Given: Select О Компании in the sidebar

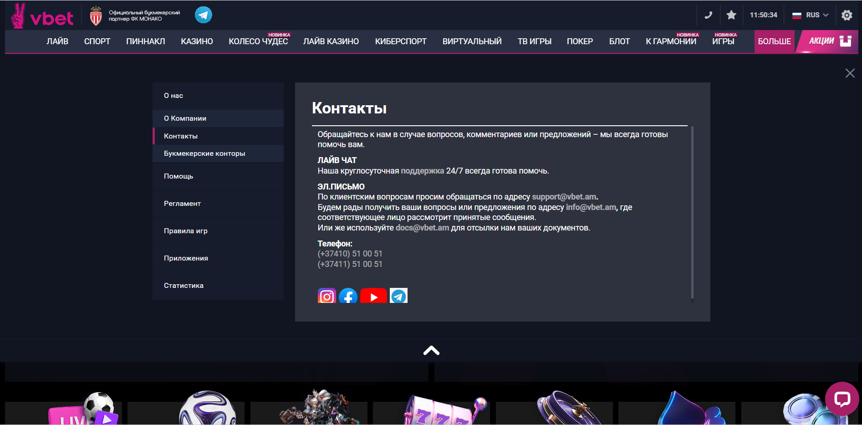Looking at the screenshot, I should pyautogui.click(x=218, y=118).
